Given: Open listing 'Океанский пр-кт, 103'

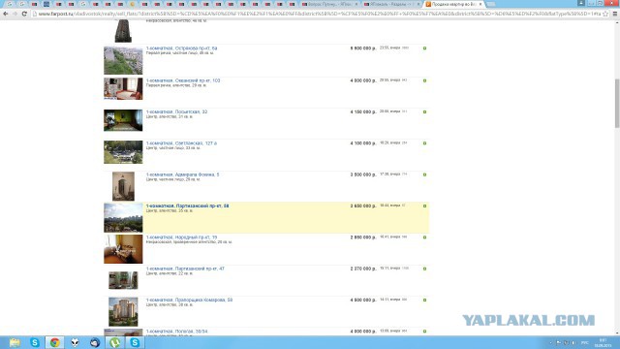Looking at the screenshot, I should click(x=183, y=80).
